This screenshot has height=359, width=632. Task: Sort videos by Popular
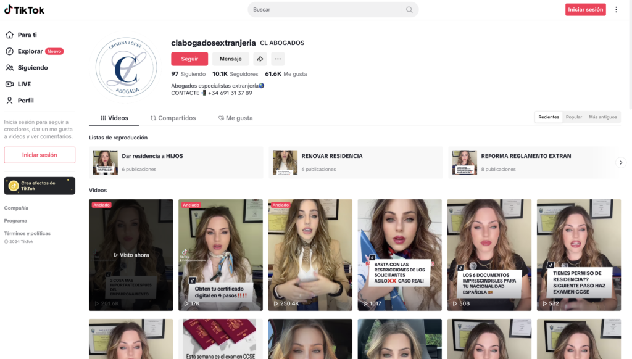[x=573, y=117]
